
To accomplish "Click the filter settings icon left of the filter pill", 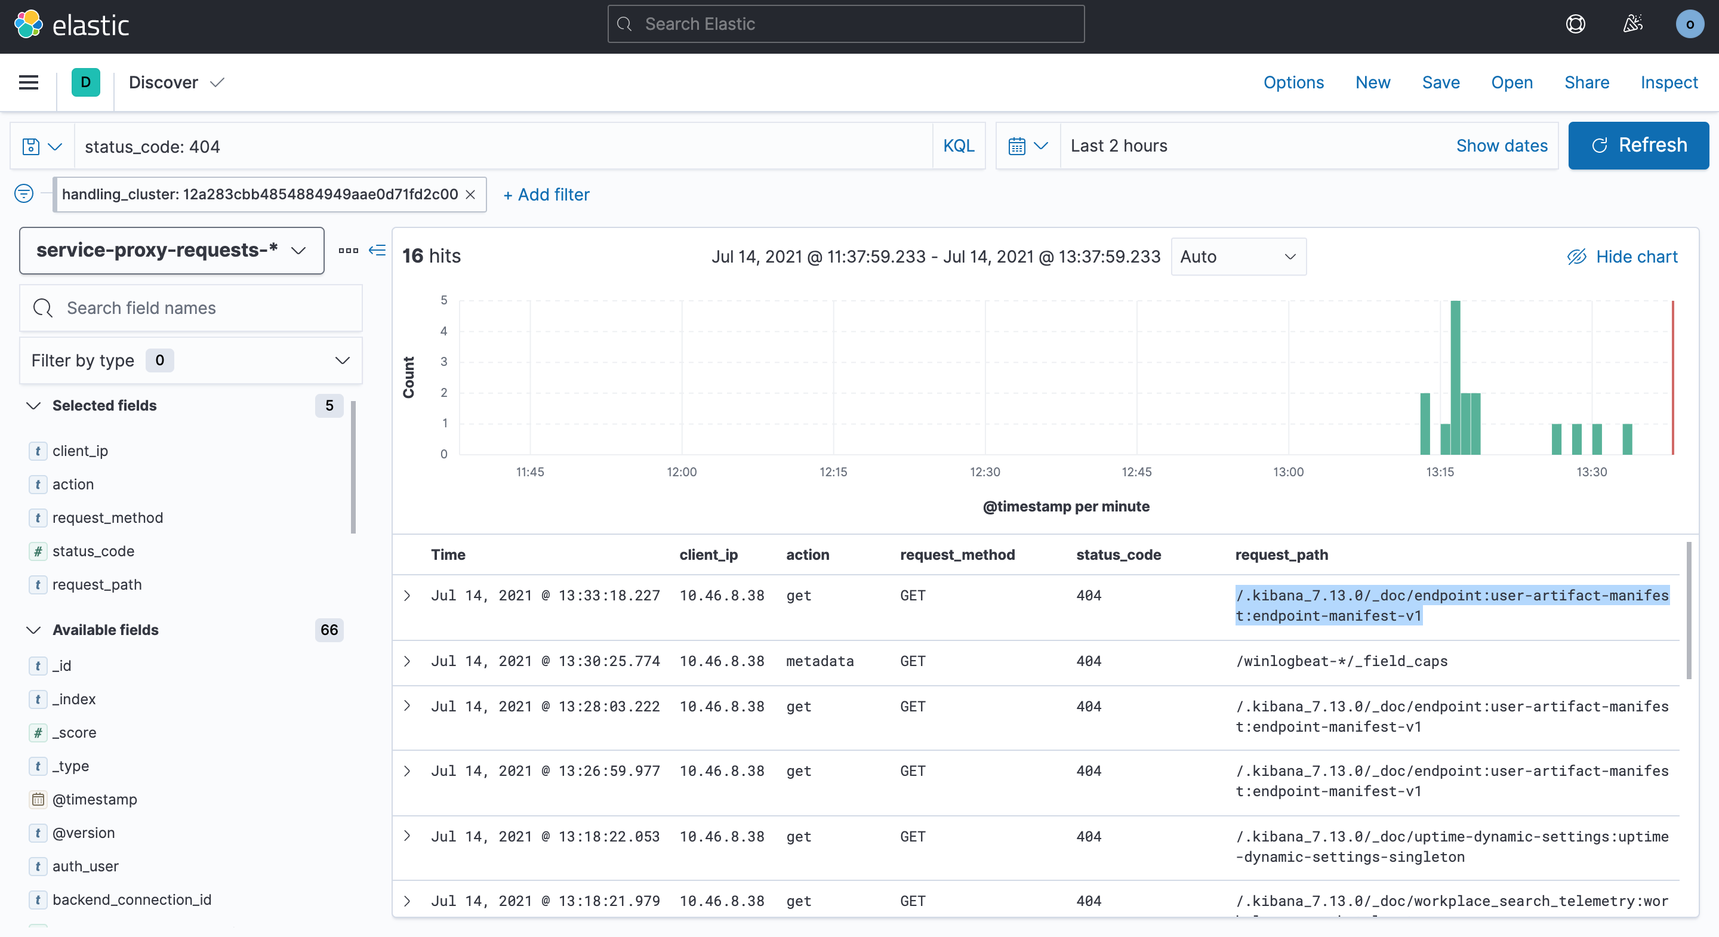I will tap(23, 193).
